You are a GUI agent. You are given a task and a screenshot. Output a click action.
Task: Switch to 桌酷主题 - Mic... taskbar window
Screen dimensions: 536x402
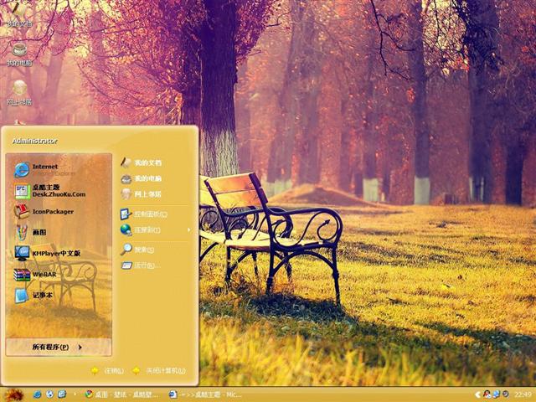coord(206,394)
